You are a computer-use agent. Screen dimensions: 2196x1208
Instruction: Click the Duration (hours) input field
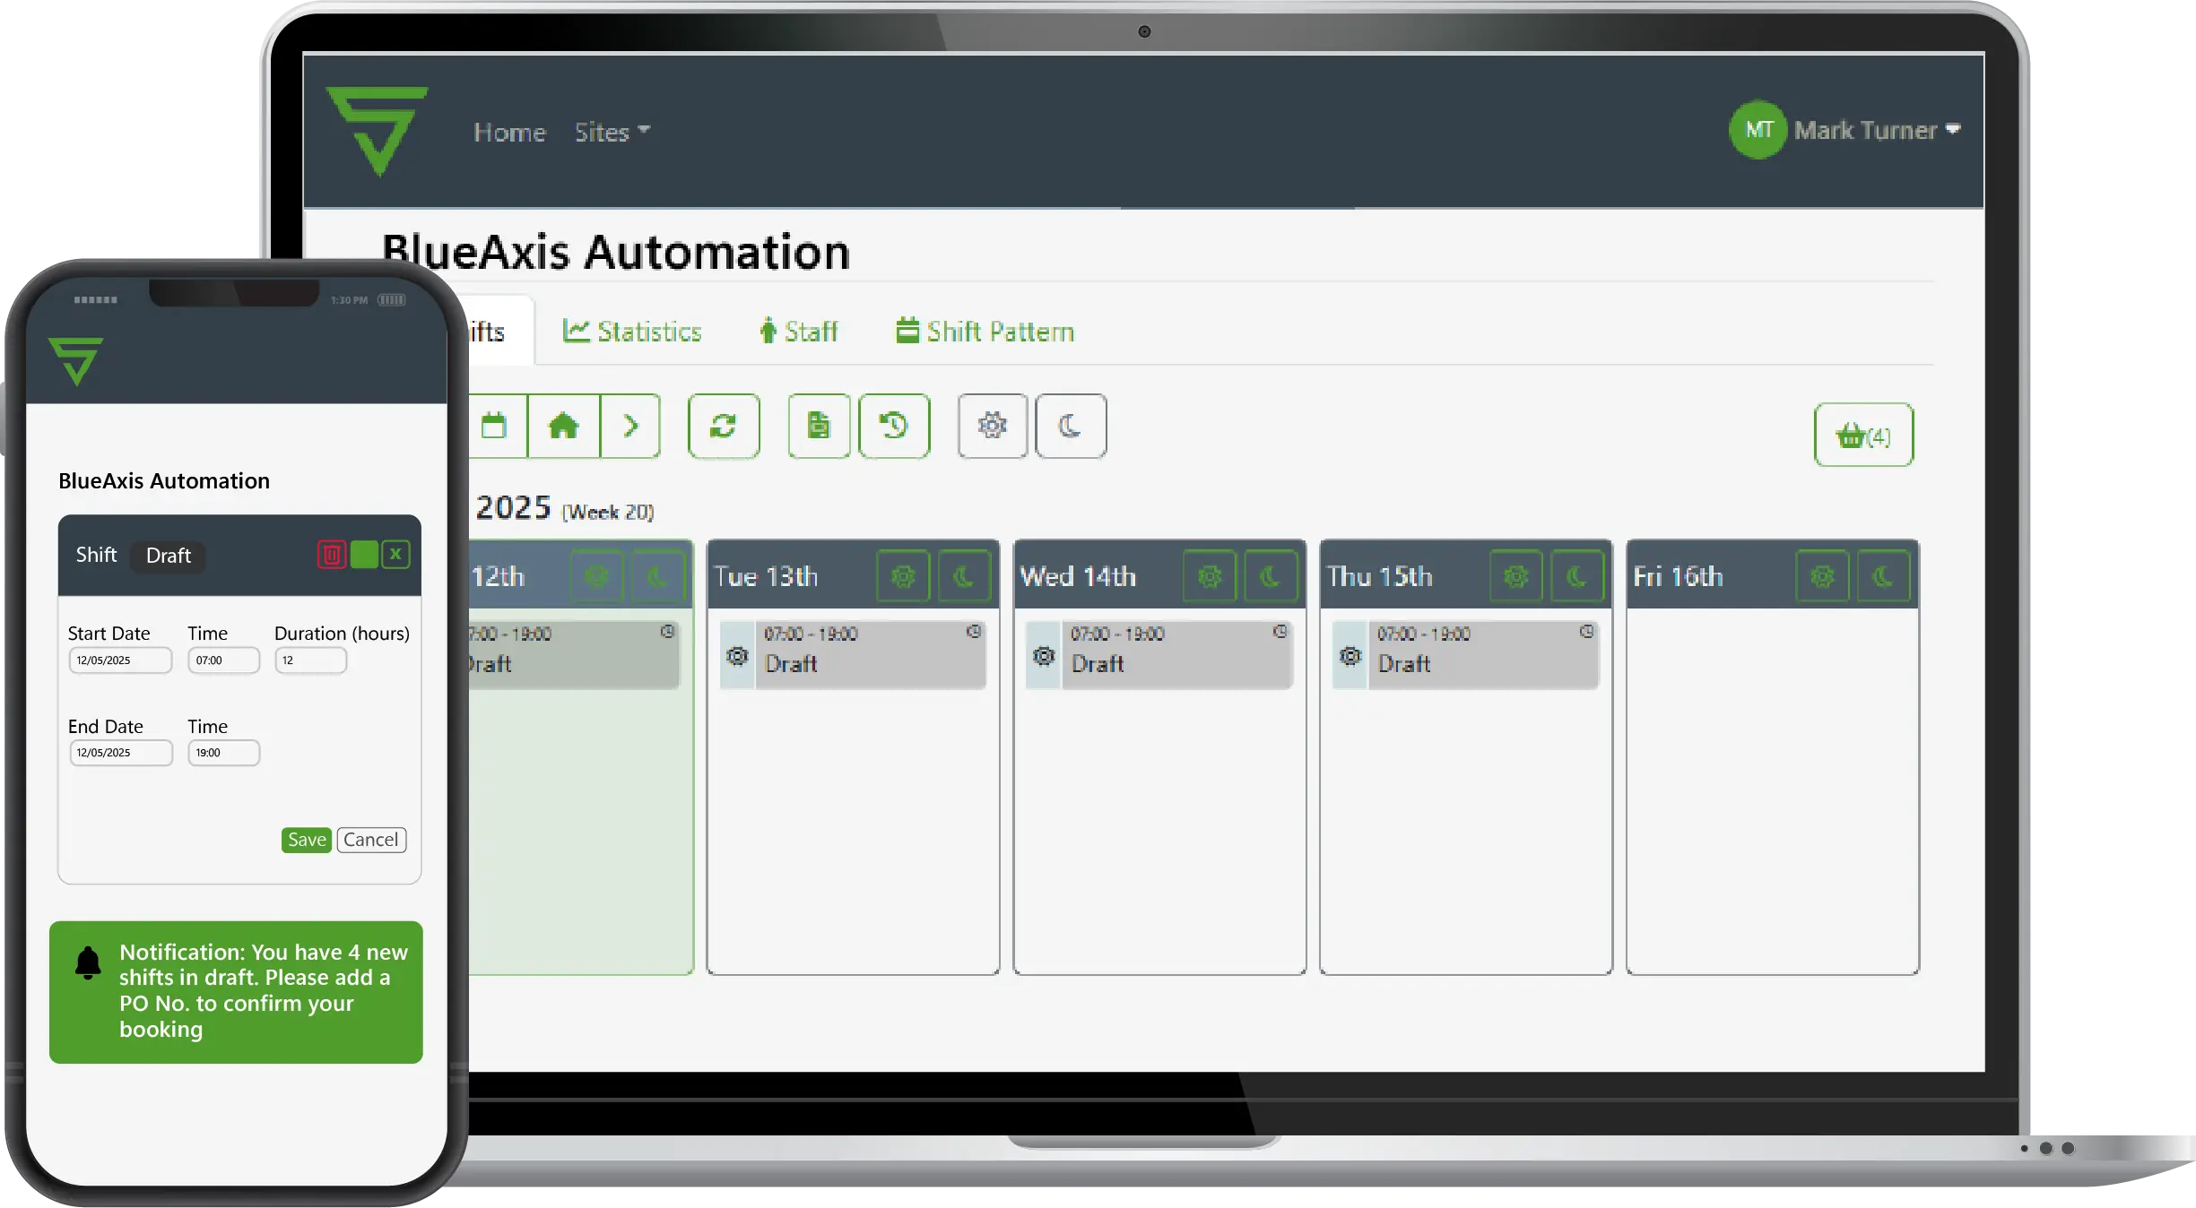click(x=310, y=660)
